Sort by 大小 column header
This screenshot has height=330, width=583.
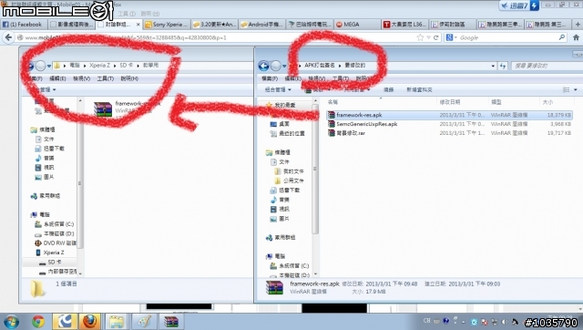547,102
